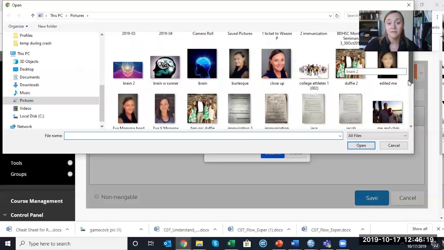The image size is (444, 250).
Task: Expand Tools section in course sidebar
Action: click(70, 163)
